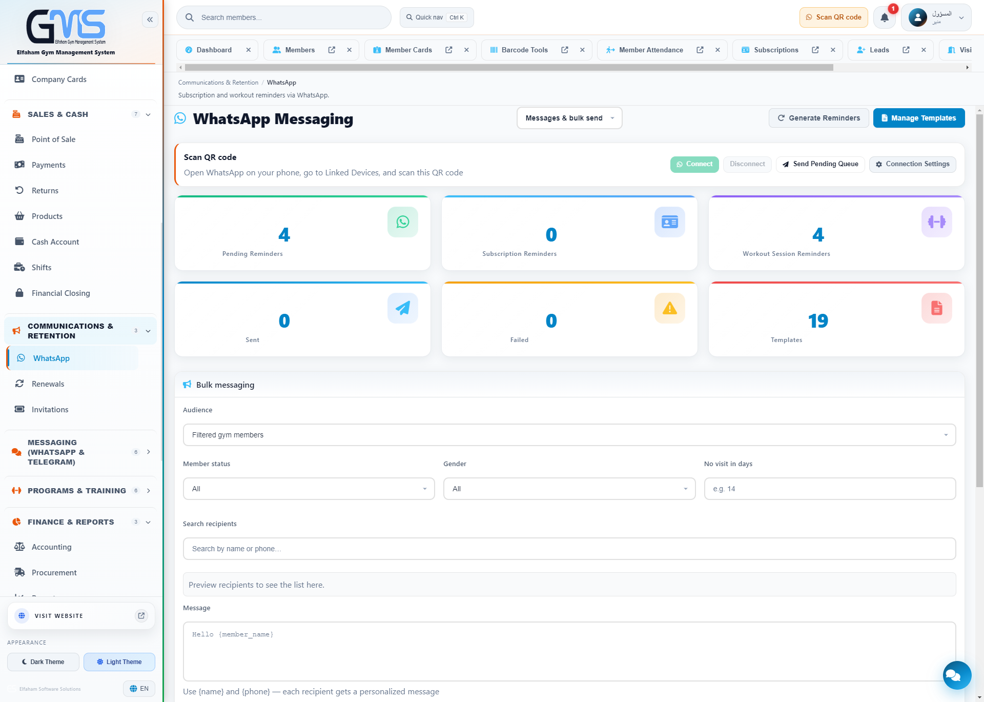Click ID card icon on Subscription Reminders card

pos(670,222)
